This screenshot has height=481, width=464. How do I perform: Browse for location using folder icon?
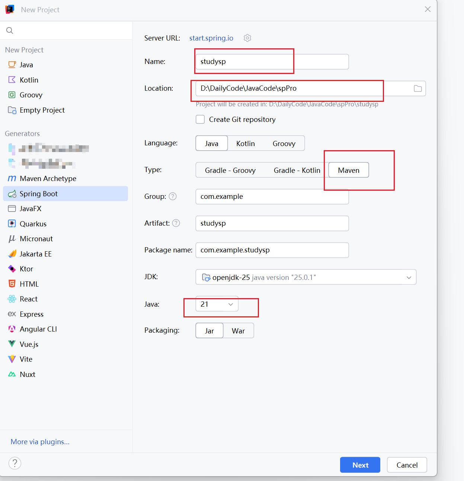[x=418, y=88]
